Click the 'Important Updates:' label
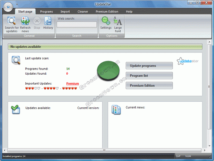214x161 pixels. click(x=39, y=83)
